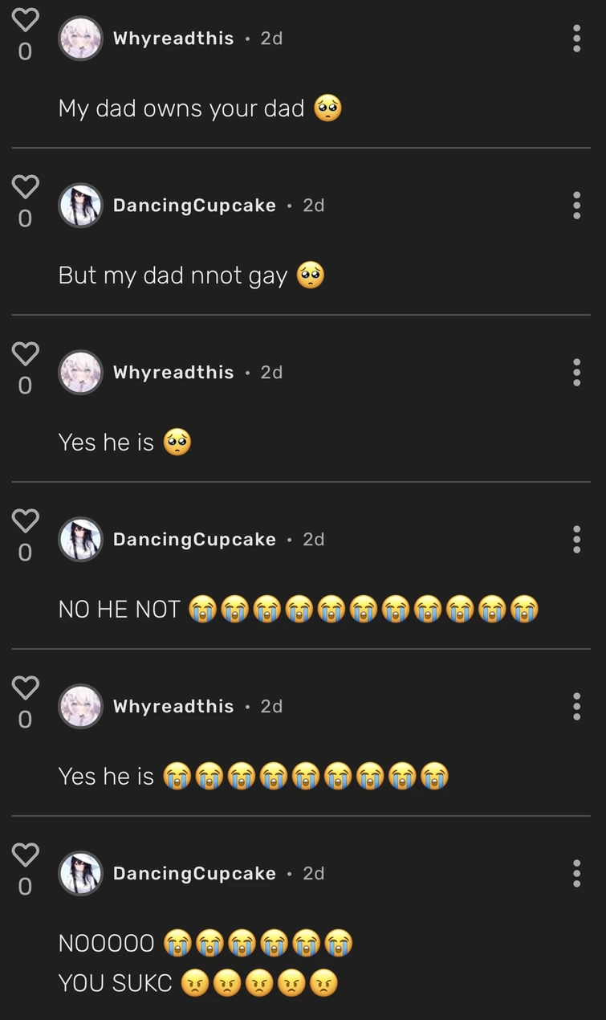
Task: Tap DancingCupcake avatar on "nnot gay" comment
Action: coord(80,206)
